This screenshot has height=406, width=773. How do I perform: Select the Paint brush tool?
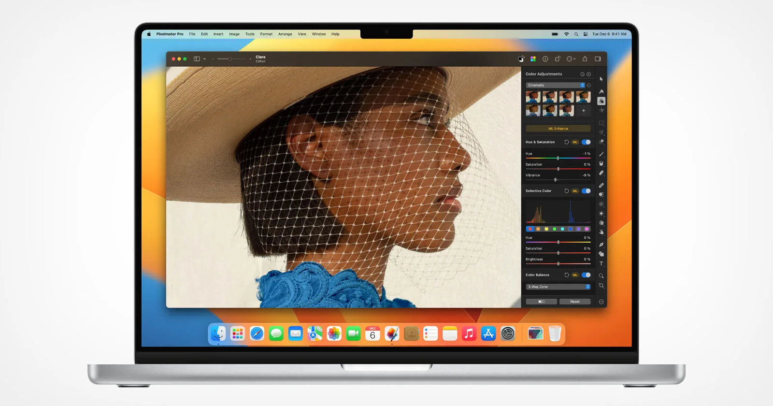pyautogui.click(x=601, y=154)
